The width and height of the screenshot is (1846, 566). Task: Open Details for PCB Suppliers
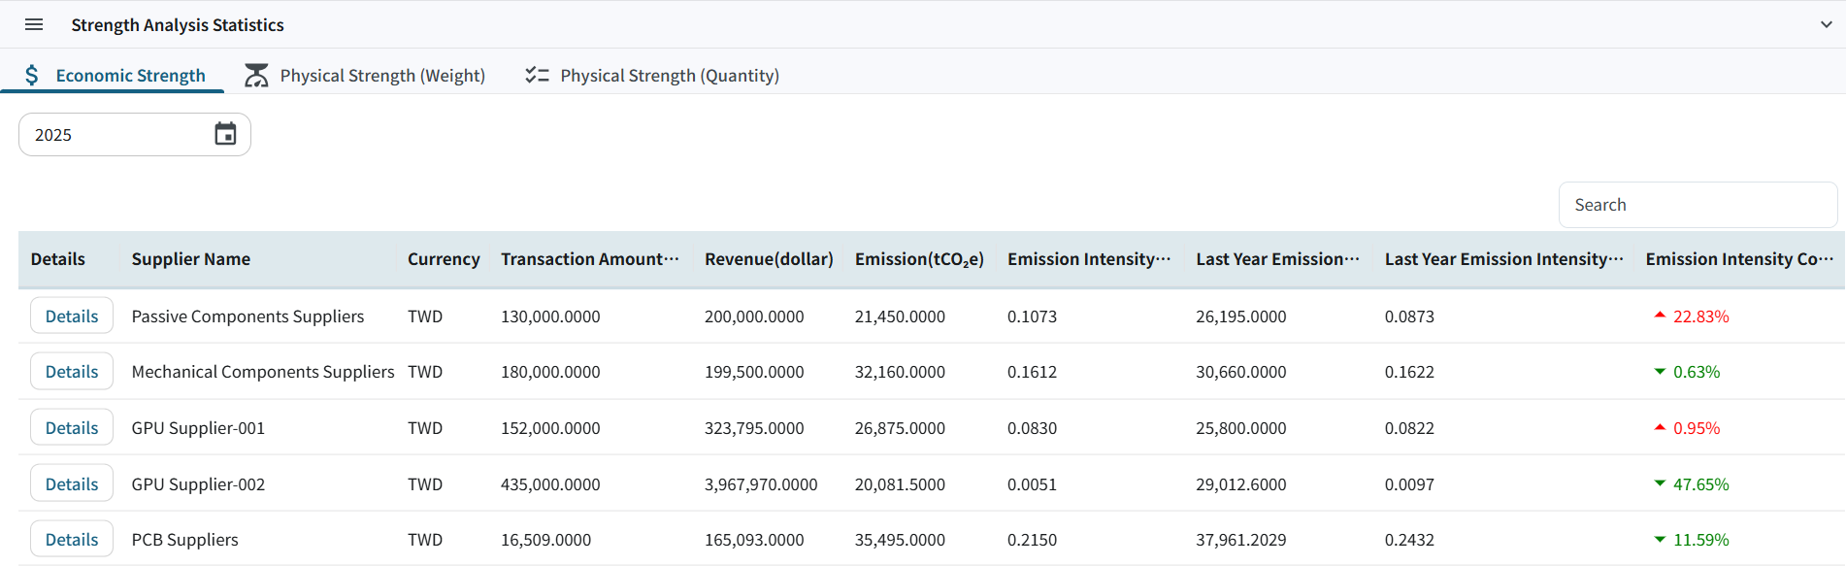coord(72,539)
